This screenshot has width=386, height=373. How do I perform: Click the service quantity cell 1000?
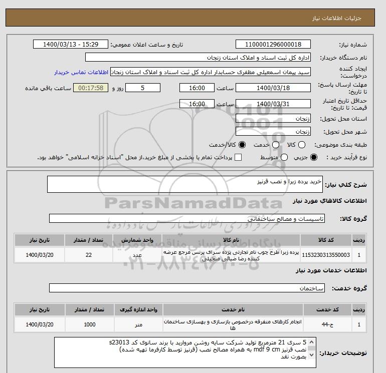(90, 324)
